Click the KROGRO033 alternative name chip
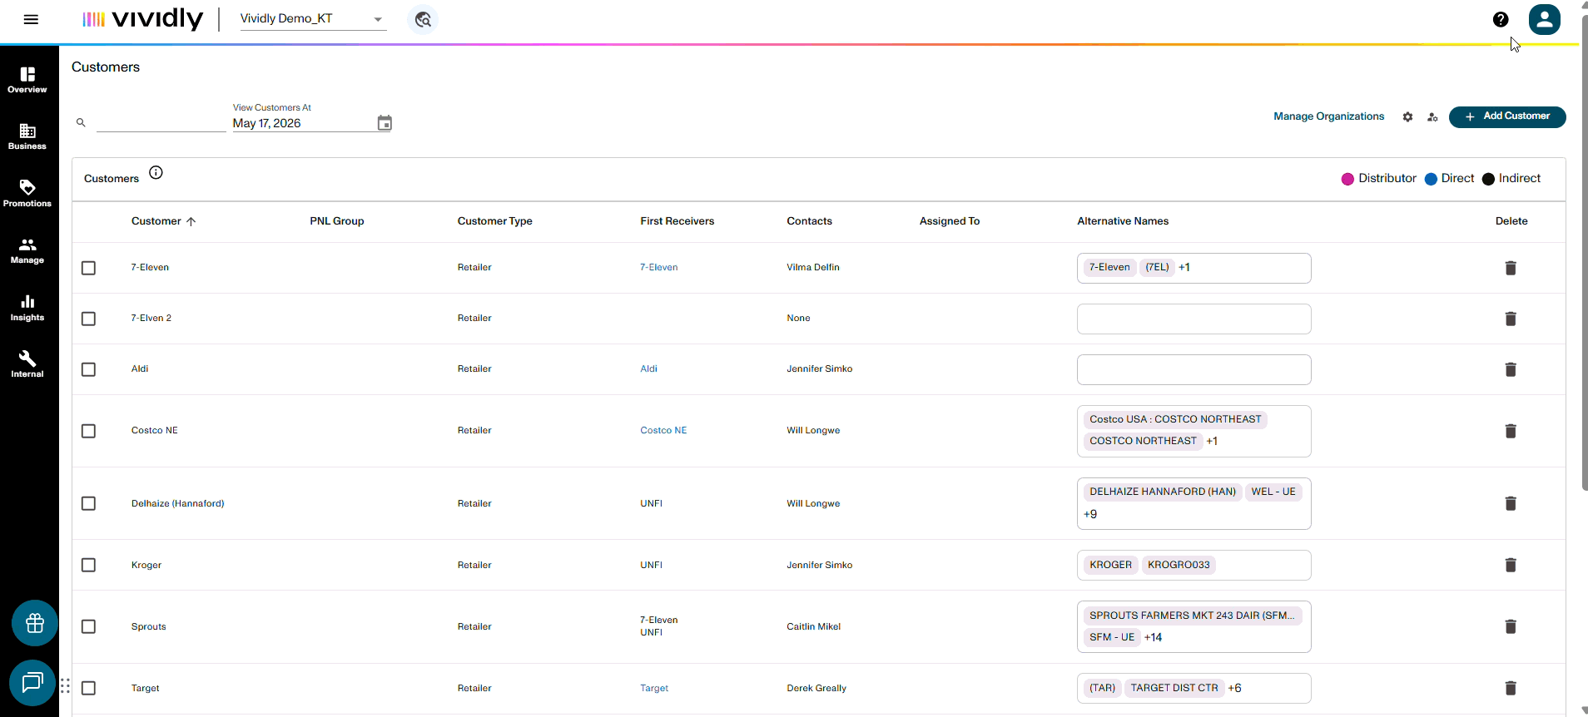 pyautogui.click(x=1179, y=565)
